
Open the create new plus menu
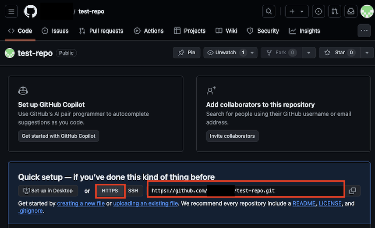[x=297, y=11]
